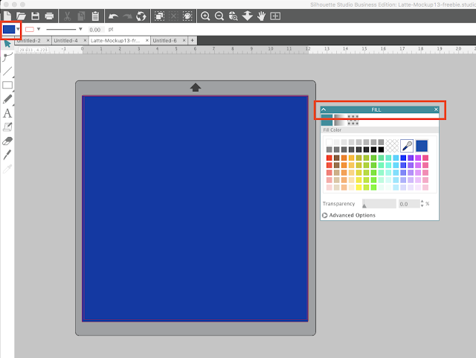476x358 pixels.
Task: Select the Line drawing tool
Action: pyautogui.click(x=7, y=71)
